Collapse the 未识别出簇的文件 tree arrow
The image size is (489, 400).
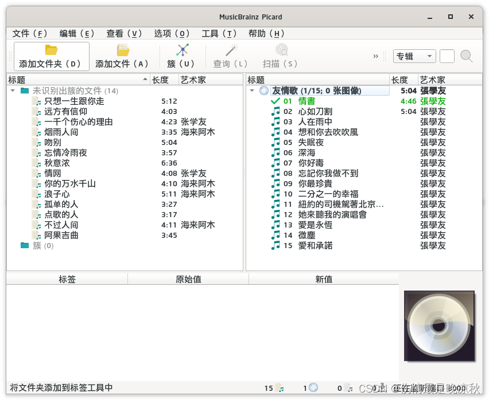pos(13,91)
